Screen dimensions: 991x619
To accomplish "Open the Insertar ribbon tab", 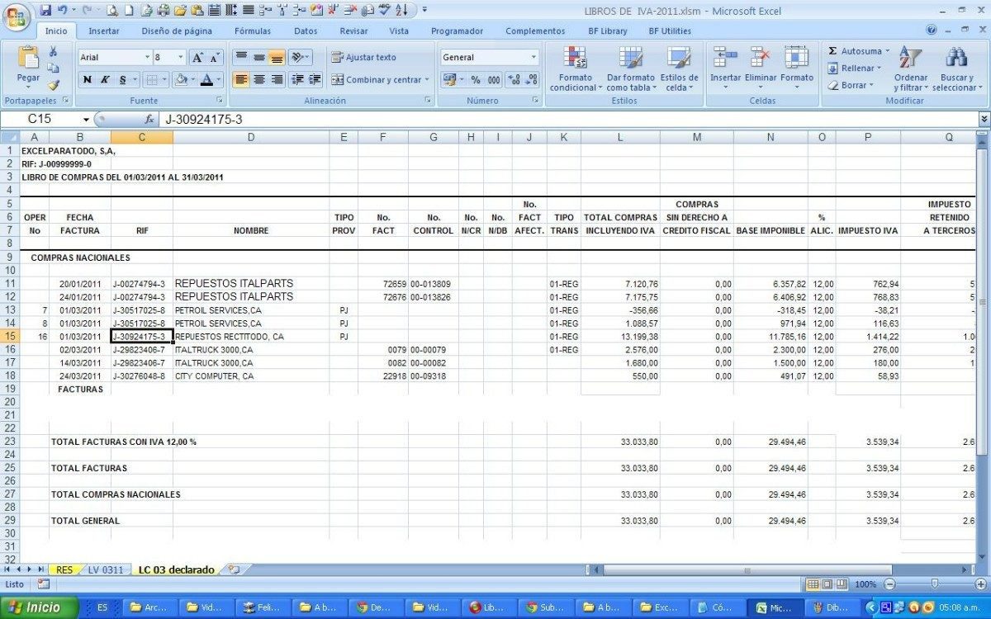I will [103, 31].
